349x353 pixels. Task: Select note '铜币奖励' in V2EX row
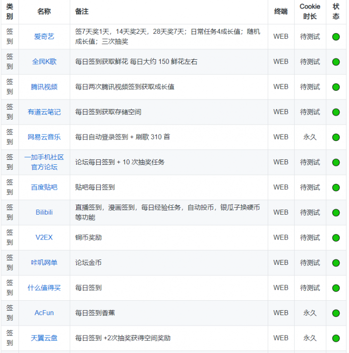click(x=88, y=237)
